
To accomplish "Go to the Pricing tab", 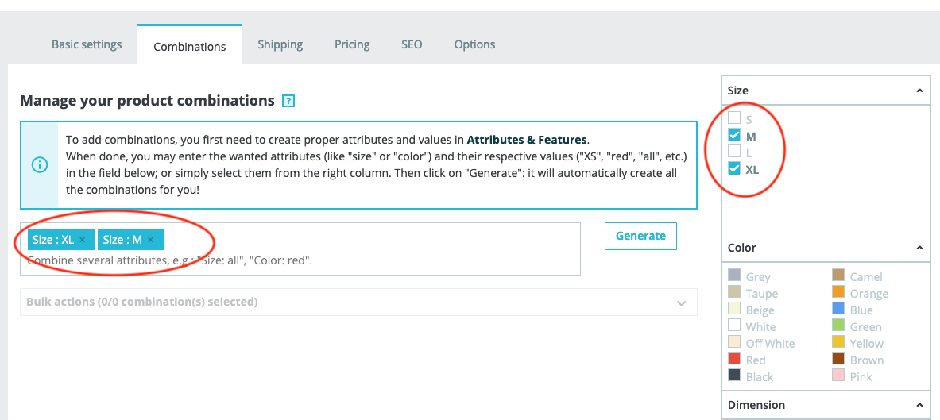I will coord(352,44).
